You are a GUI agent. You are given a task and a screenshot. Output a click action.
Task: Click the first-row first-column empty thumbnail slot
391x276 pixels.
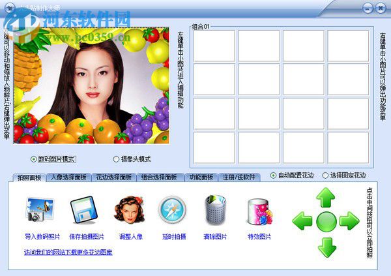pyautogui.click(x=214, y=46)
